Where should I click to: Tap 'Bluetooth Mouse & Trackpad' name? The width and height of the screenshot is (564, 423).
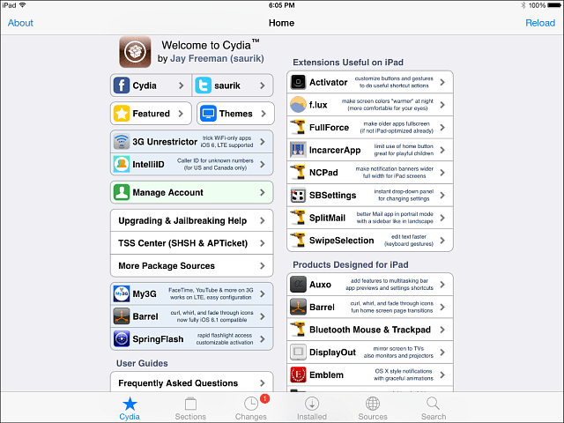pyautogui.click(x=370, y=330)
